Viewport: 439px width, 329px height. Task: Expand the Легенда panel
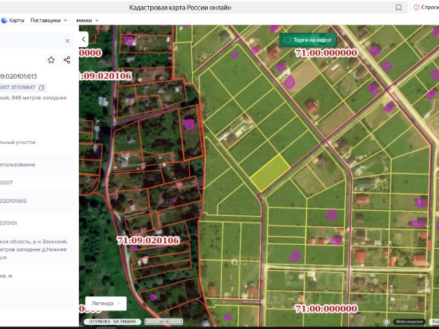(106, 304)
